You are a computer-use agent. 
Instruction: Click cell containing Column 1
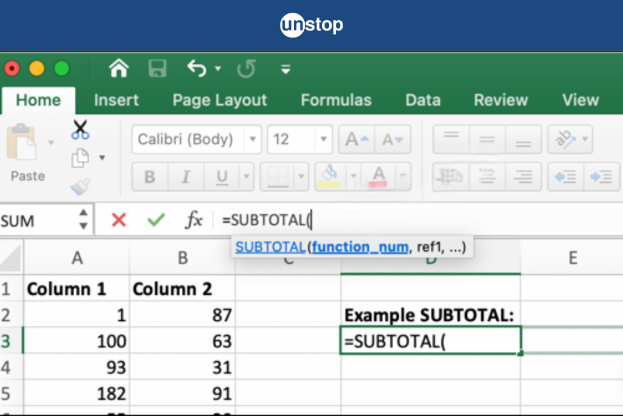click(x=77, y=289)
